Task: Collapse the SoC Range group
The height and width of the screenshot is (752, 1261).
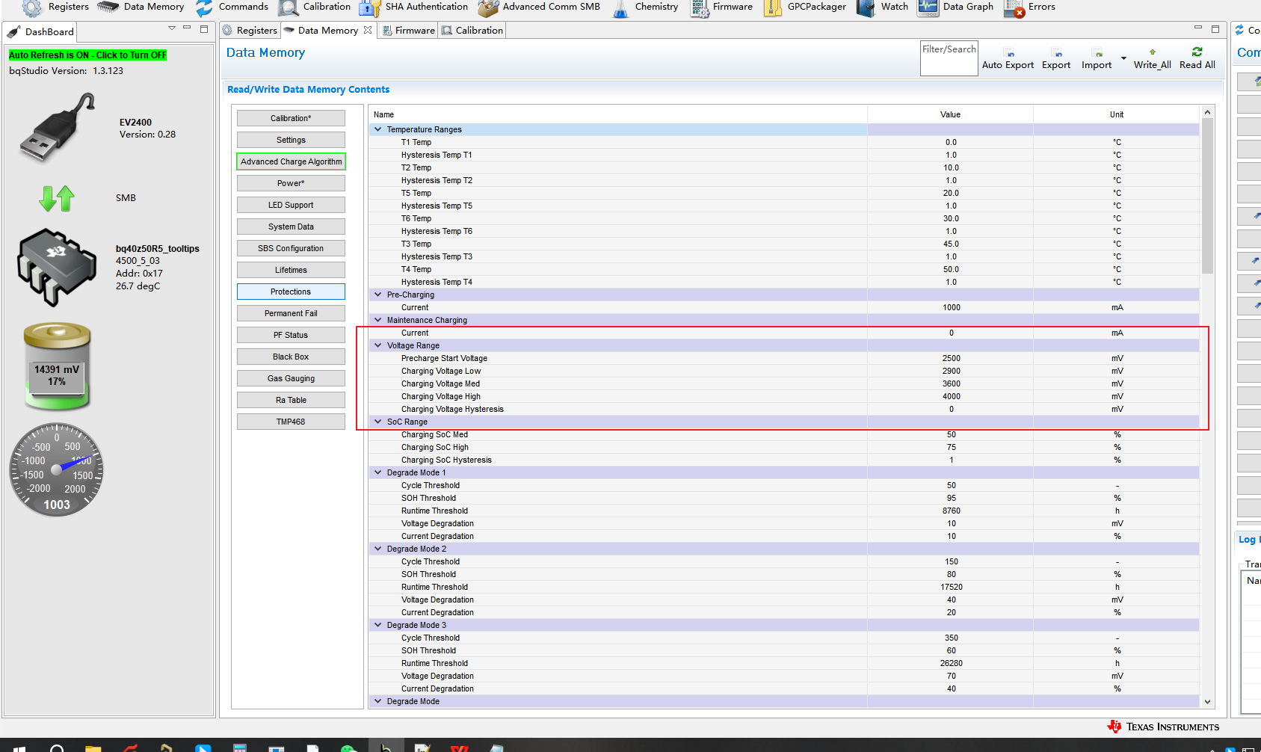Action: tap(378, 422)
